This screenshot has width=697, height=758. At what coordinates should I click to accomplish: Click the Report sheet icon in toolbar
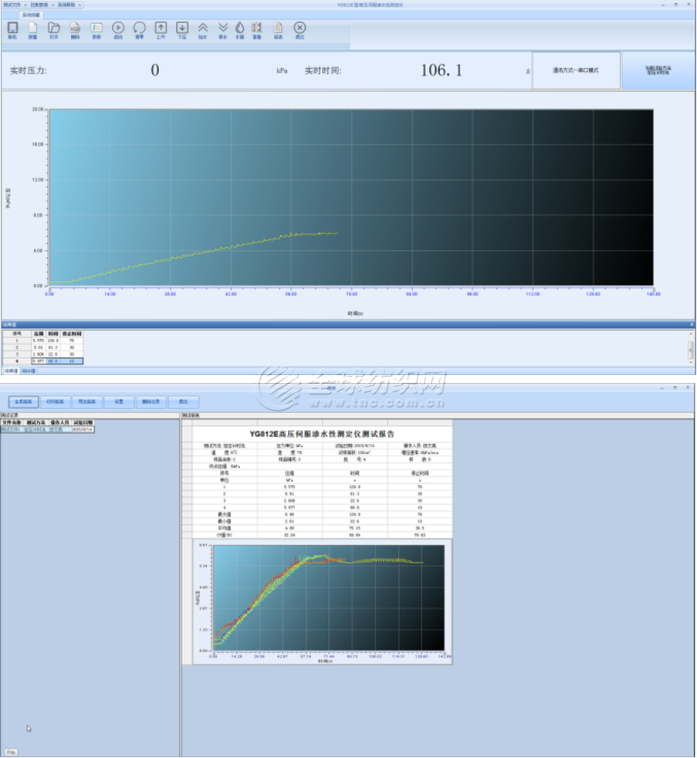pyautogui.click(x=278, y=30)
